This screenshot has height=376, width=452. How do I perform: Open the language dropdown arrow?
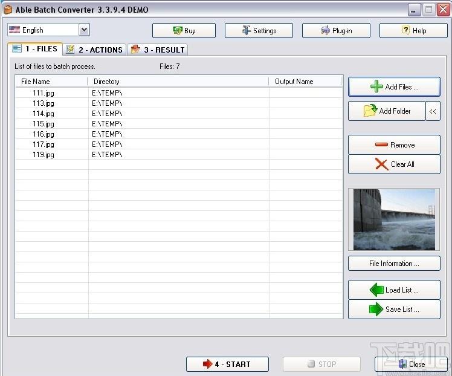coord(84,30)
